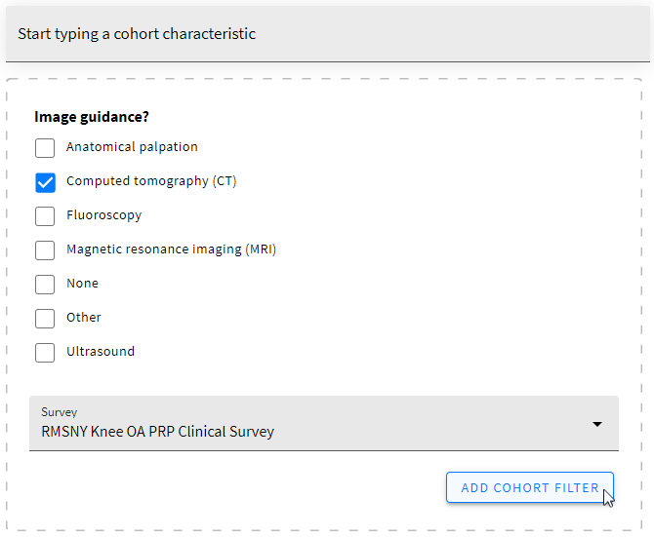
Task: Click the Image guidance? question heading
Action: coord(92,117)
